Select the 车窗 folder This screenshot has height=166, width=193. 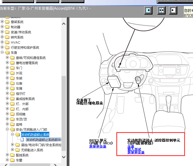[19, 160]
